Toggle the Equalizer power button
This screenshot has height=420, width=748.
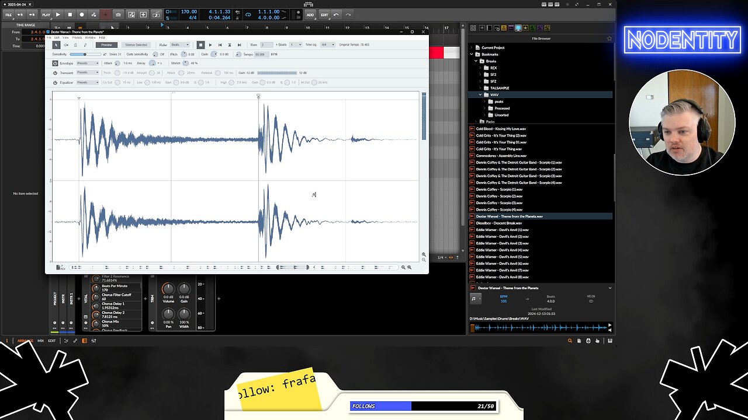(x=55, y=82)
